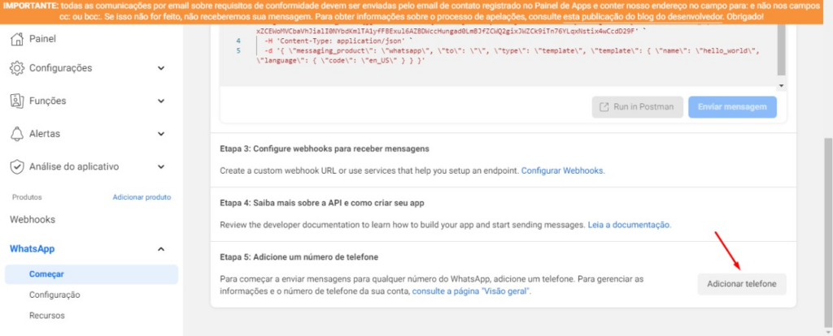The image size is (833, 336).
Task: Open Recursos under WhatsApp
Action: [x=46, y=315]
